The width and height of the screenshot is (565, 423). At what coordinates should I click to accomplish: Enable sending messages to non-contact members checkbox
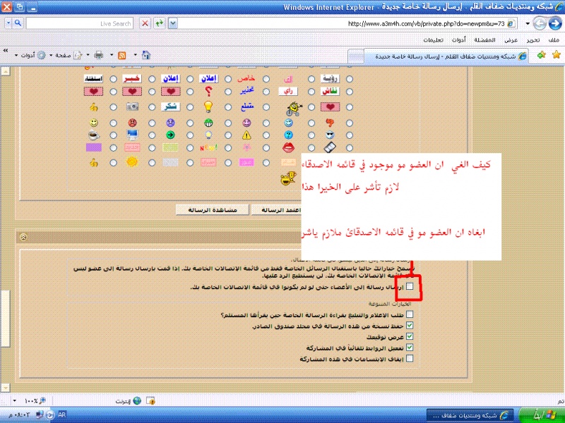pos(410,287)
